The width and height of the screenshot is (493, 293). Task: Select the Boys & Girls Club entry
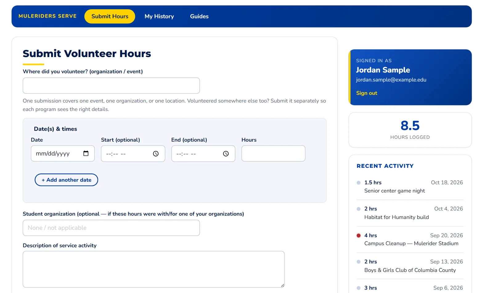pos(410,266)
